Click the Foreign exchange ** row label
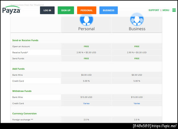 click(x=23, y=120)
